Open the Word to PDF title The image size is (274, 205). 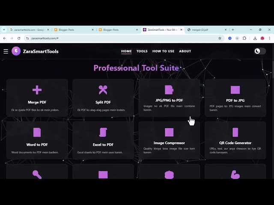37,145
